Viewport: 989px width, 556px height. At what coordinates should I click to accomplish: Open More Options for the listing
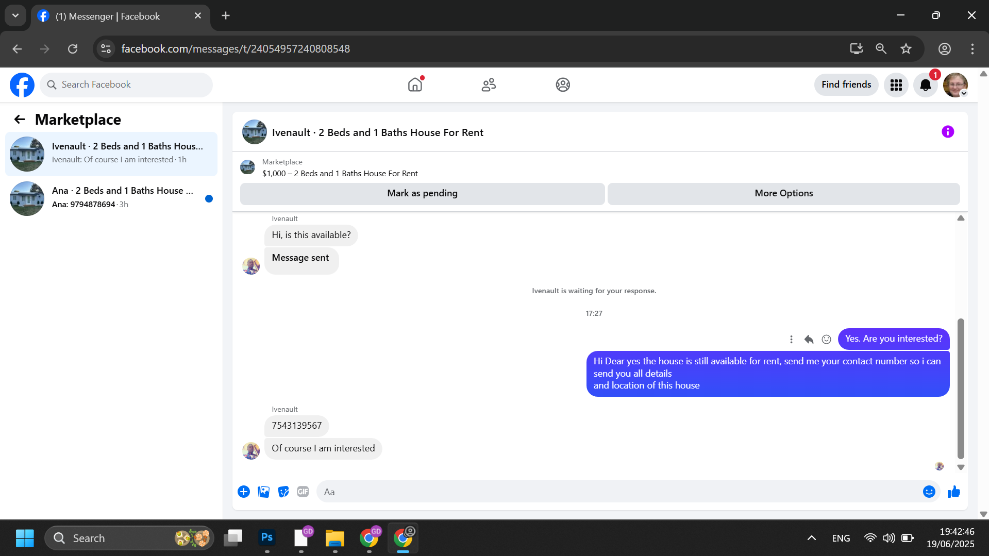(x=783, y=193)
